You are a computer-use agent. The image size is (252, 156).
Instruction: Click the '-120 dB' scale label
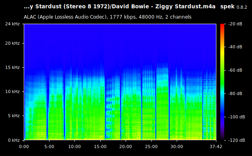237,141
